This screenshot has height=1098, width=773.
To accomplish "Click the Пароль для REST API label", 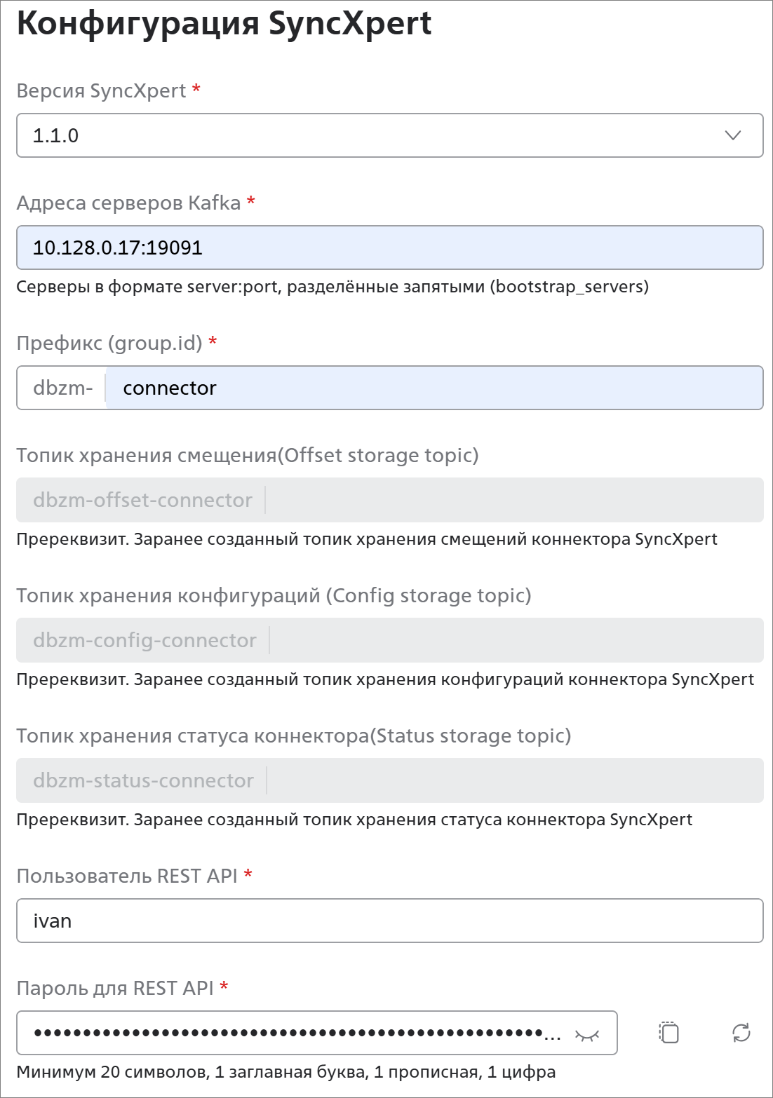I will point(115,989).
